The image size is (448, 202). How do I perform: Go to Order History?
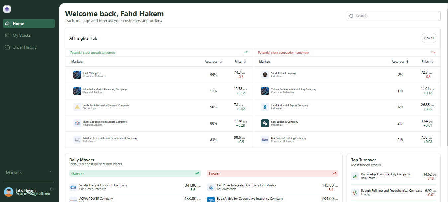point(29,47)
